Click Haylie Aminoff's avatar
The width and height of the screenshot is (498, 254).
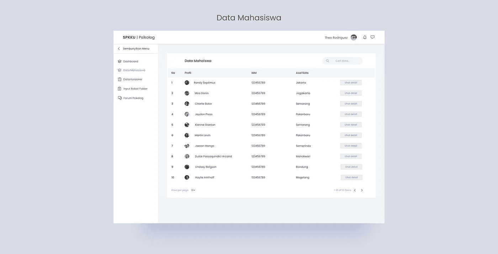pos(187,177)
